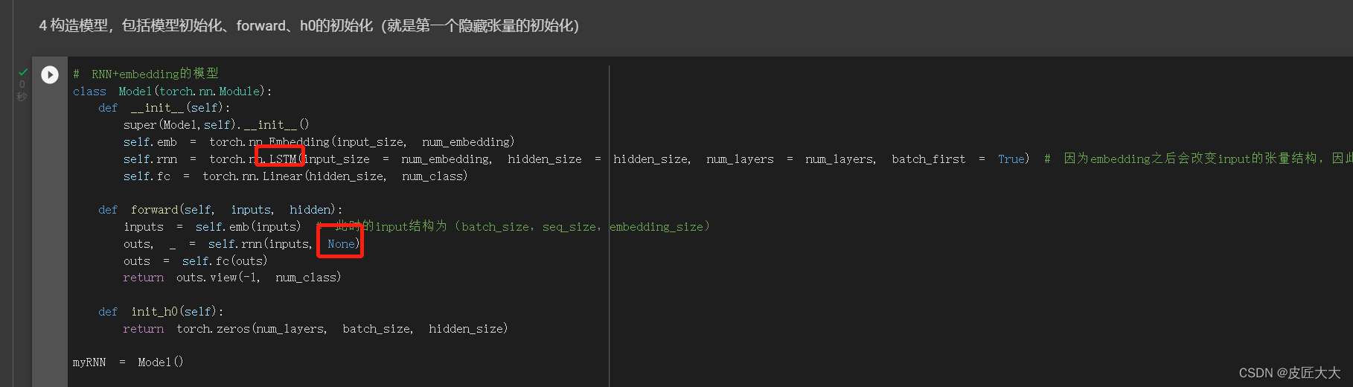Run the code cell with play button

tap(50, 74)
